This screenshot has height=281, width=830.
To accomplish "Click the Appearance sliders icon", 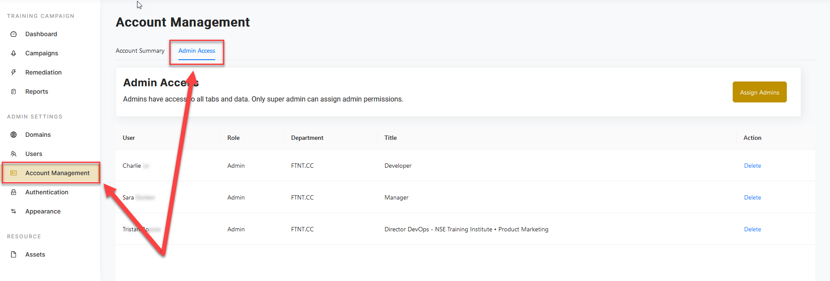I will coord(14,211).
